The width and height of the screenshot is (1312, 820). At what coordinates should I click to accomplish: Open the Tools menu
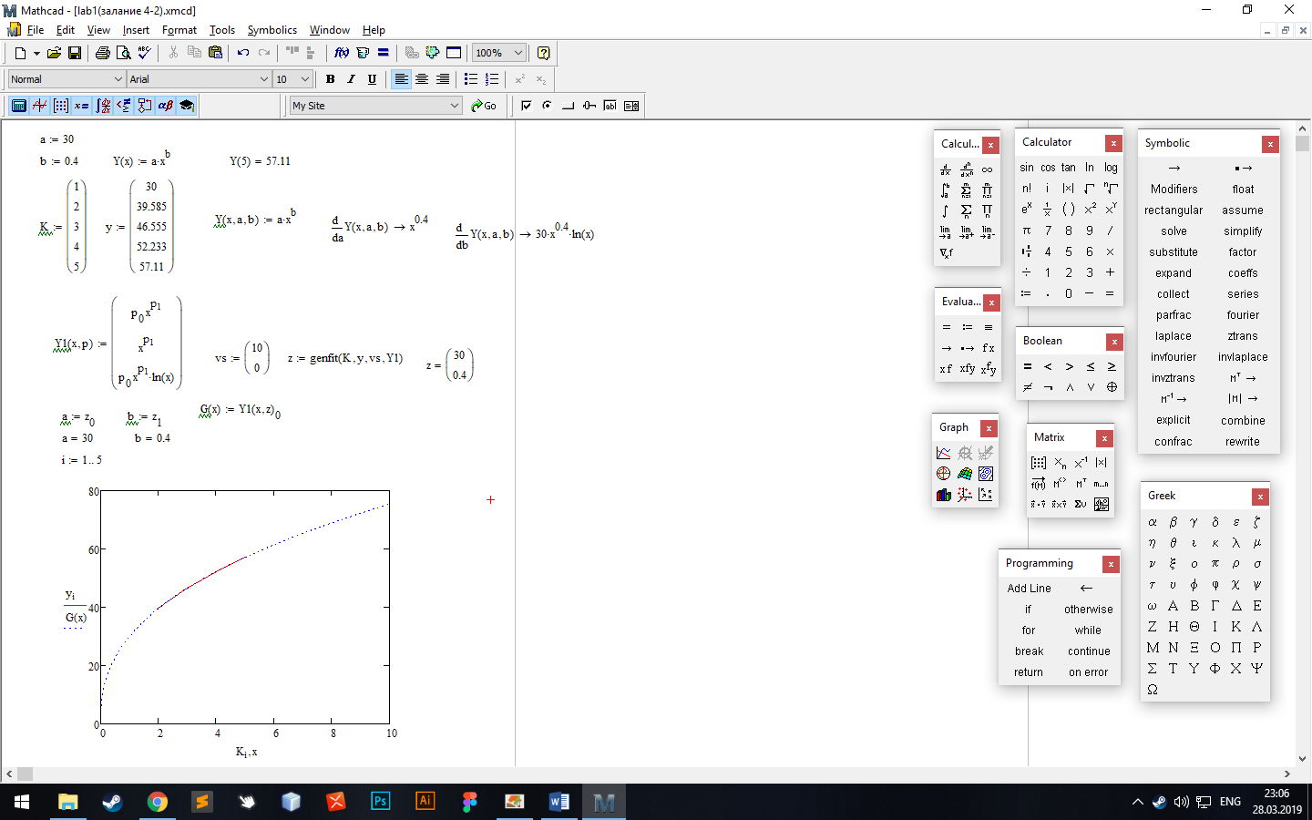(x=222, y=30)
